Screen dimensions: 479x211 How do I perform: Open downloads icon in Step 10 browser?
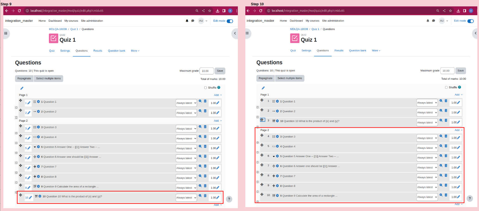[458, 11]
